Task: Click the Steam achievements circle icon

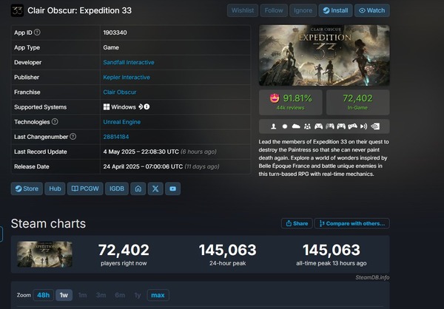Action: (285, 126)
